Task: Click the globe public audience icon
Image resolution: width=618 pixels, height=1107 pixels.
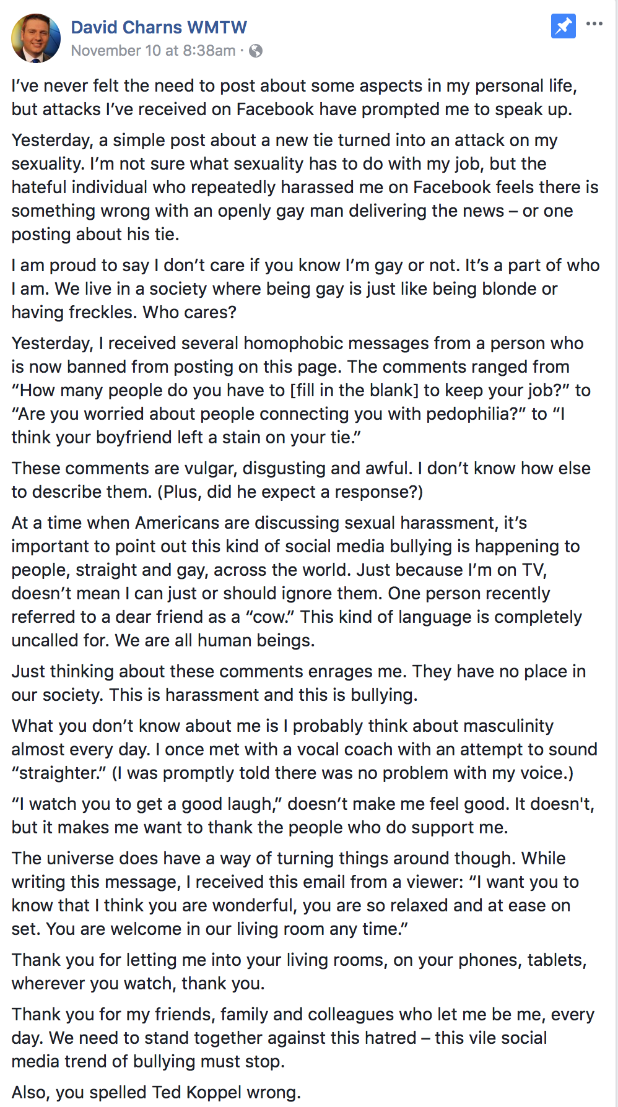Action: 256,51
